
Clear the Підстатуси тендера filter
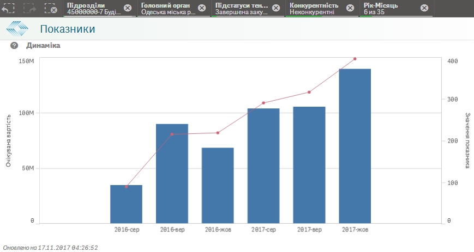(275, 8)
